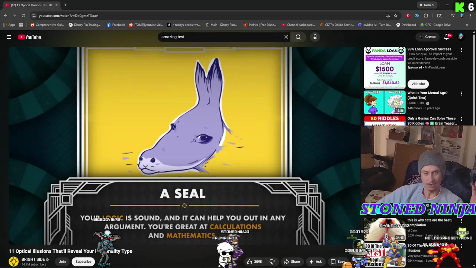Select the 11 Optical Illusions tab
The width and height of the screenshot is (476, 268).
point(29,5)
